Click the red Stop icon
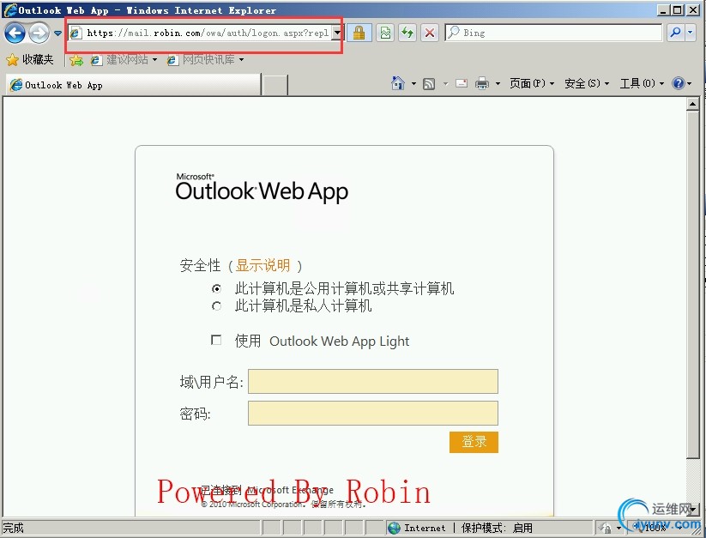This screenshot has height=538, width=706. (430, 33)
